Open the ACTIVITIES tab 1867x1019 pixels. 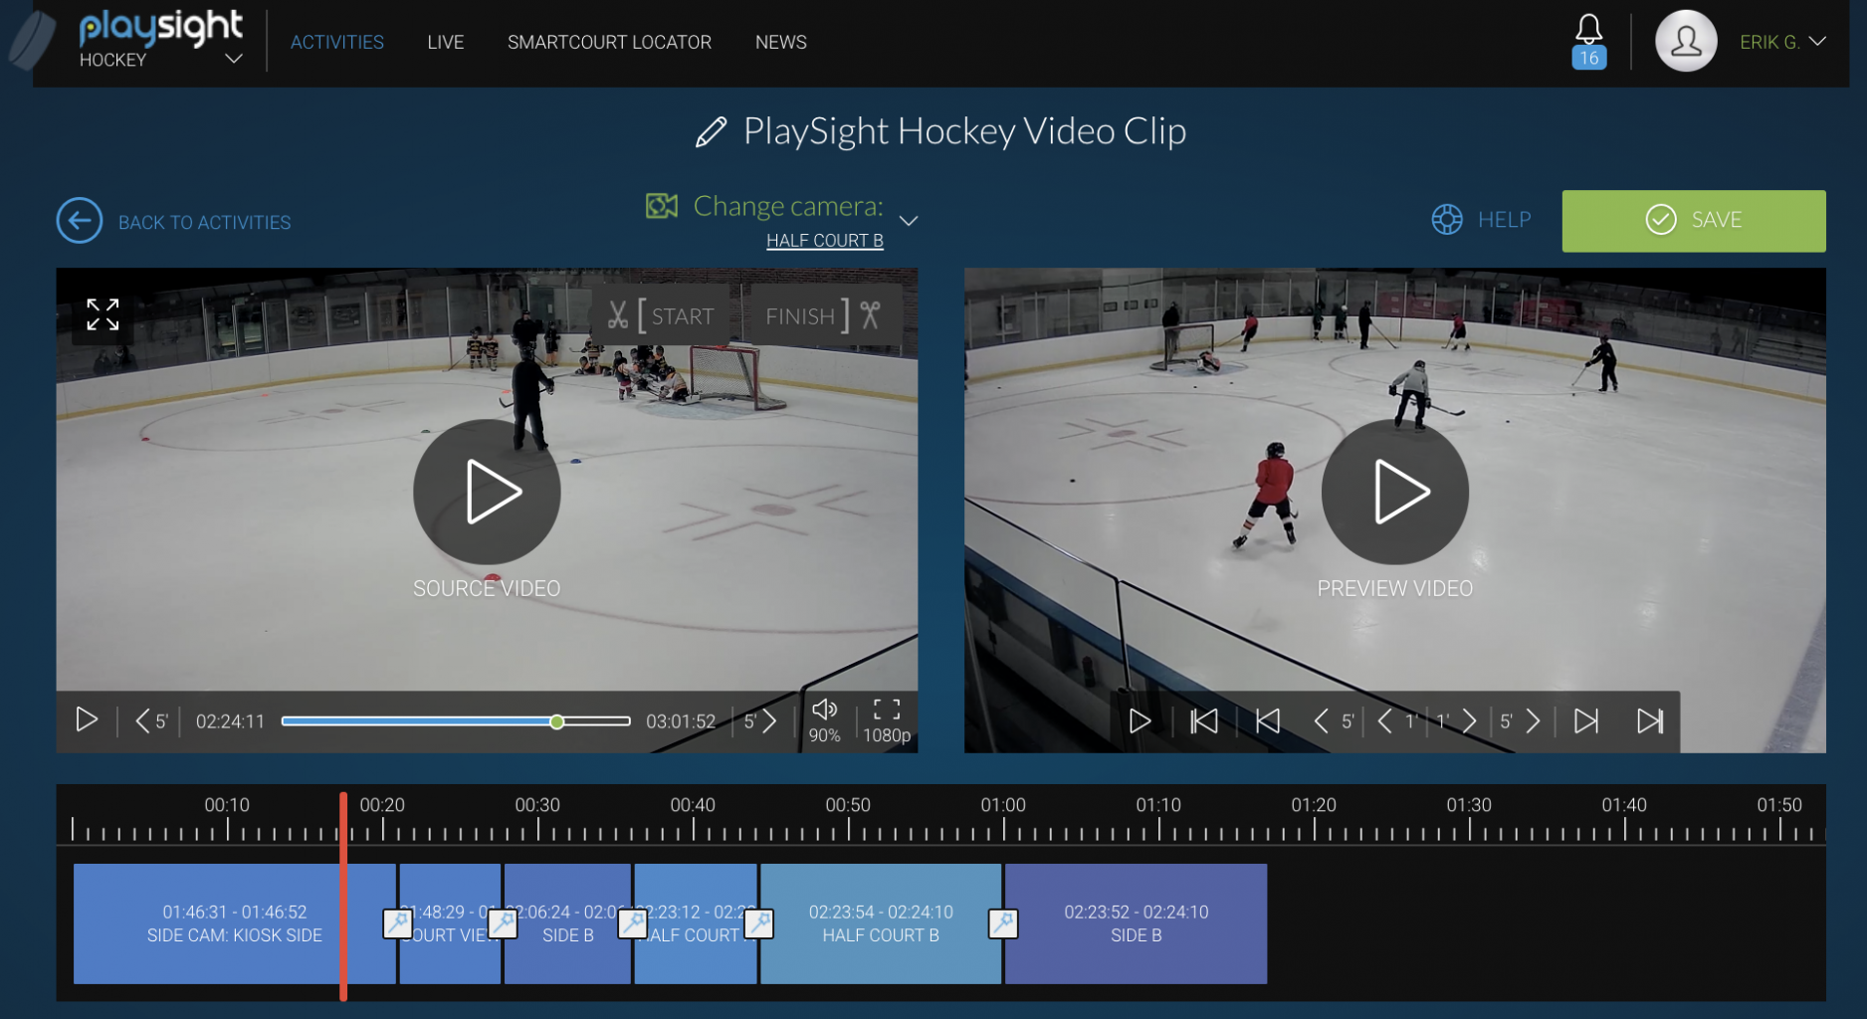coord(336,42)
